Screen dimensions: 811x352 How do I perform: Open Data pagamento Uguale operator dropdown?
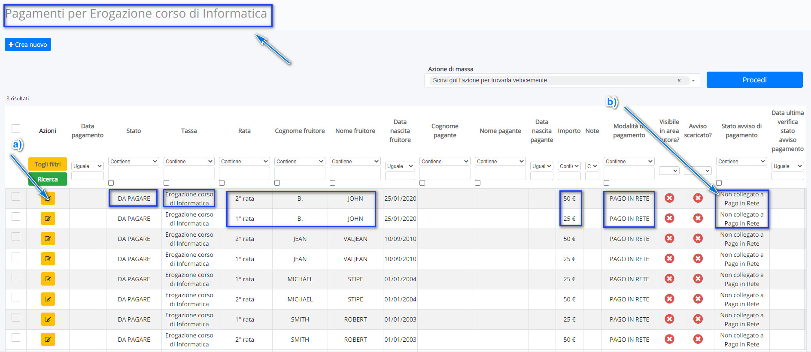point(88,166)
